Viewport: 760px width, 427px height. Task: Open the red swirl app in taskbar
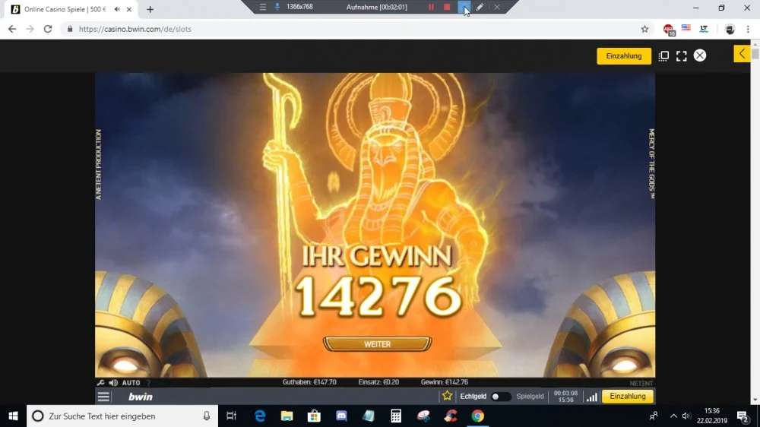point(450,416)
